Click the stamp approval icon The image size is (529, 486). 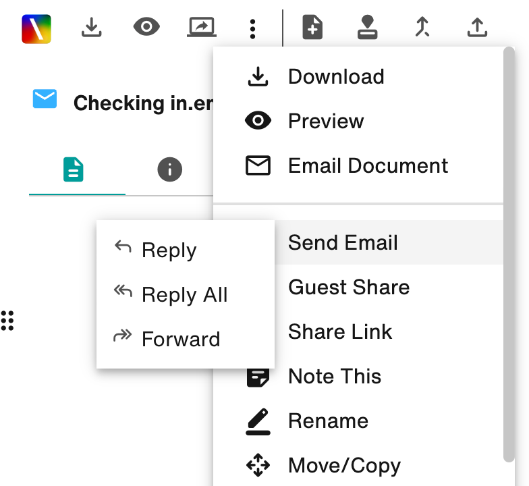[367, 27]
